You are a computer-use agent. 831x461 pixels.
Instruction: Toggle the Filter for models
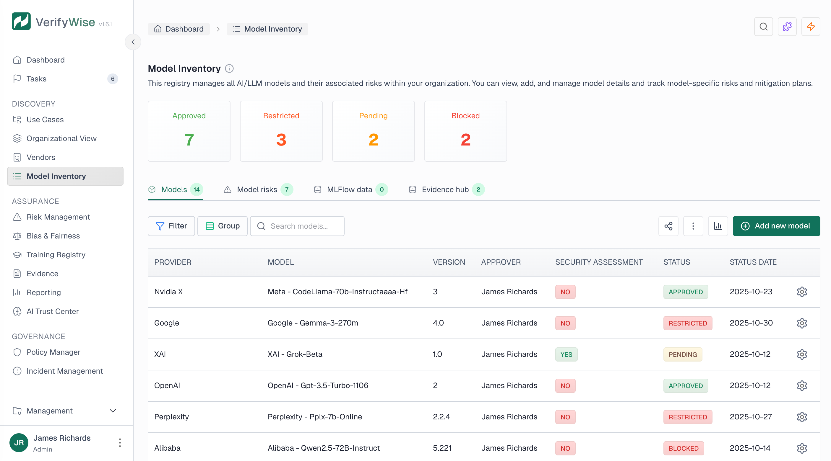tap(171, 226)
